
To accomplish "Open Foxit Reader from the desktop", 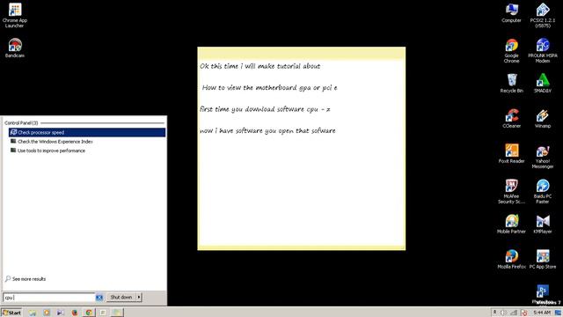I will click(511, 153).
